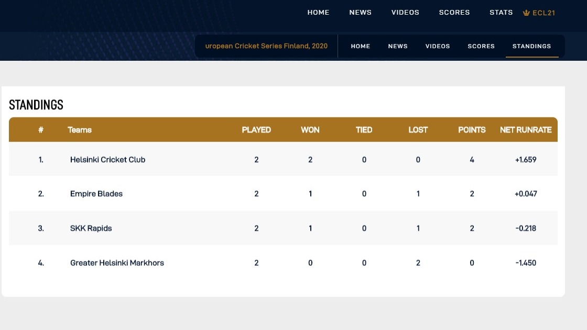Click rank number 3. in the table
This screenshot has height=330, width=587.
pos(41,228)
